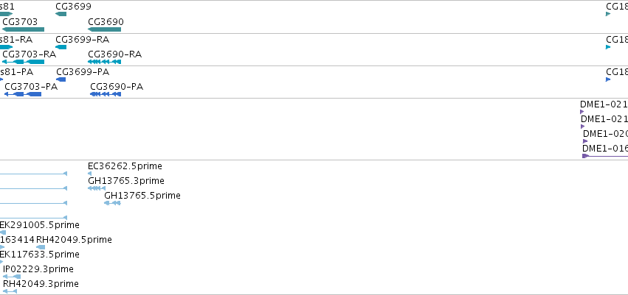
Task: Choose the CG3703-PA coding feature
Action: pos(23,94)
